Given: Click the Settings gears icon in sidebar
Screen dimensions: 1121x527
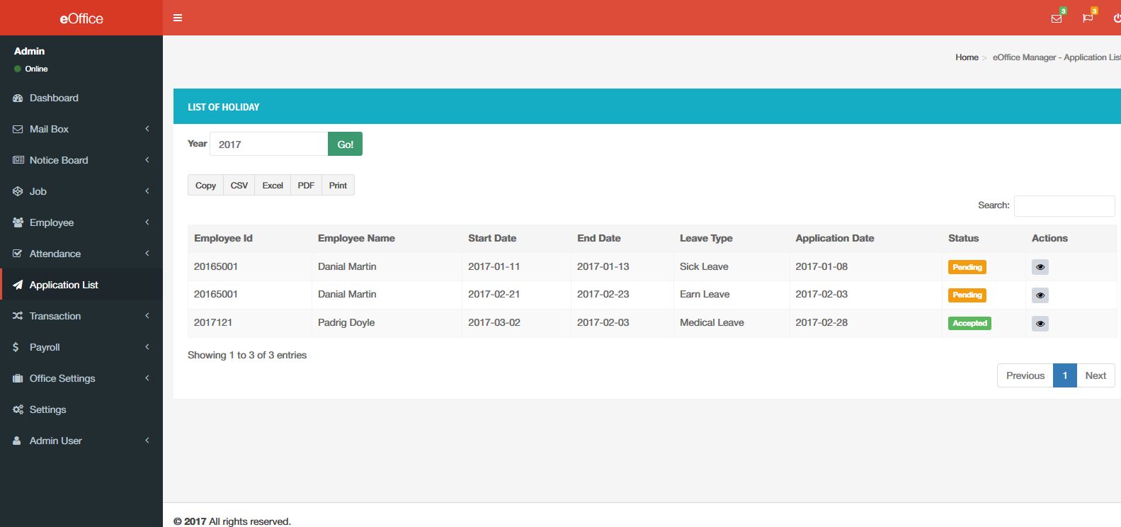Looking at the screenshot, I should (x=18, y=409).
